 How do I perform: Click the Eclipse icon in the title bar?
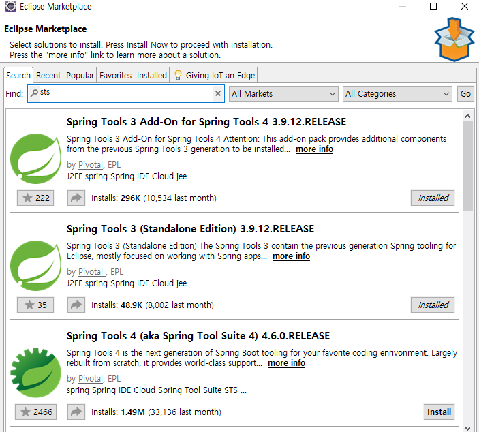click(11, 6)
